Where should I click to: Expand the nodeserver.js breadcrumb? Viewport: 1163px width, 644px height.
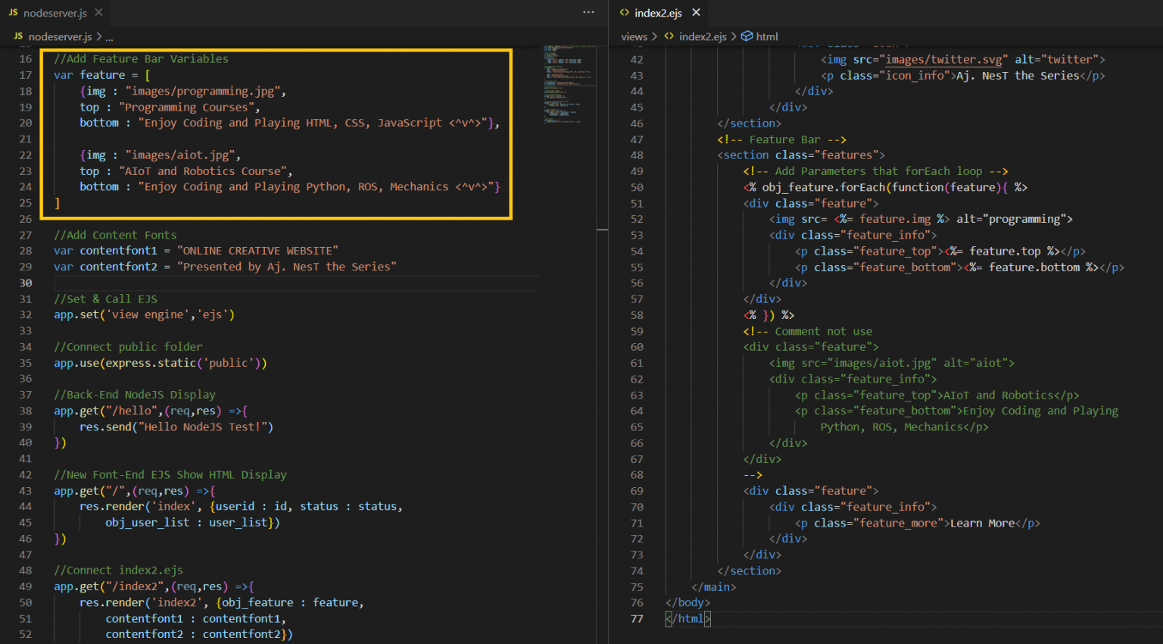pyautogui.click(x=60, y=36)
